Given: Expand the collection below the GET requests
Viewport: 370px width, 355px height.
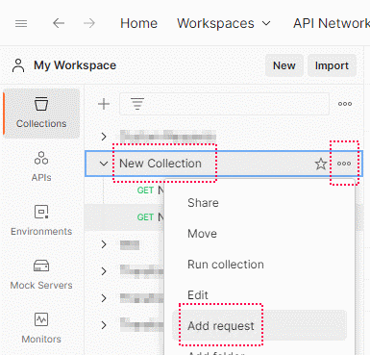Looking at the screenshot, I should (104, 244).
